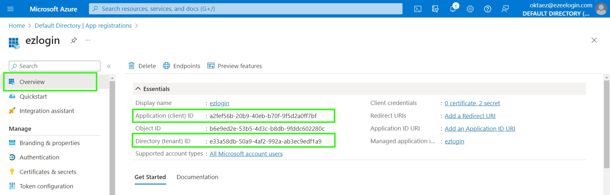
Task: Pin the ezlogin app to dashboard
Action: [x=74, y=40]
